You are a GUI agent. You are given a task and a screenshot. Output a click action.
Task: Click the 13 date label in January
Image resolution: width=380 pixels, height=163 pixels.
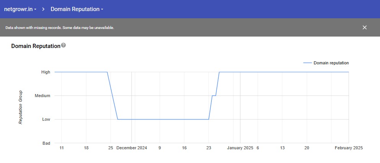282,148
